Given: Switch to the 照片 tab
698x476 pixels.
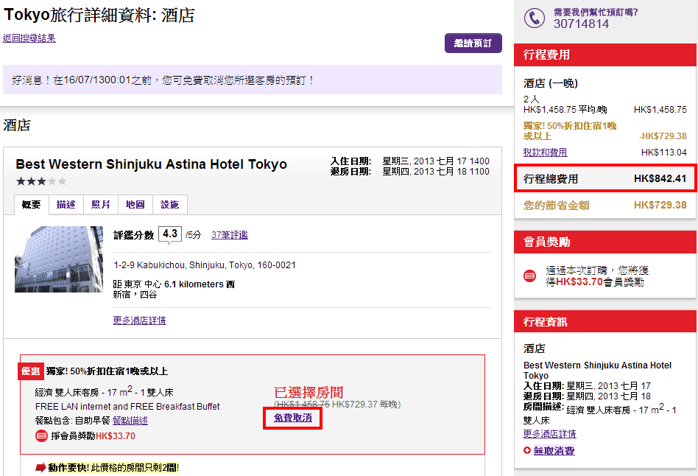Looking at the screenshot, I should pyautogui.click(x=101, y=205).
